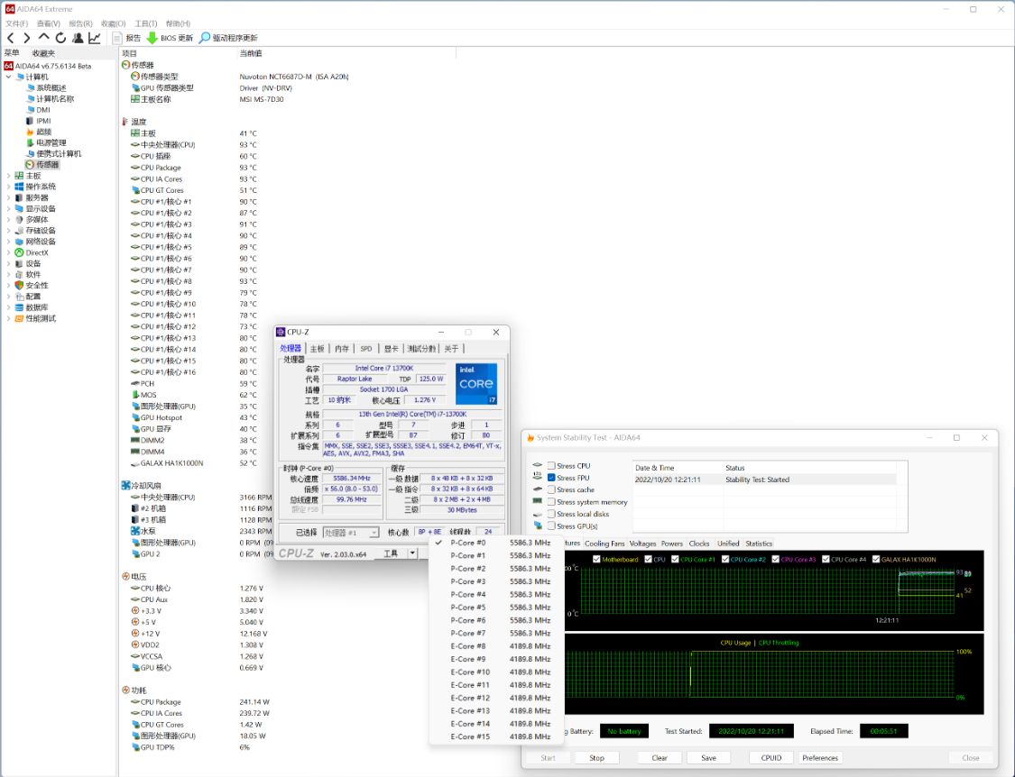Switch to the Cooling Fans tab
Screen dimensions: 1015x777
tap(604, 544)
